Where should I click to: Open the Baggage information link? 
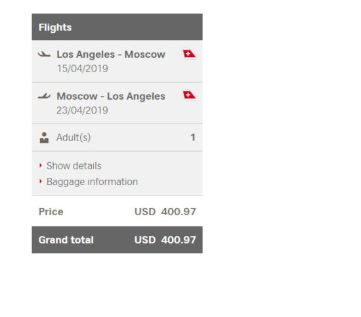(x=92, y=182)
